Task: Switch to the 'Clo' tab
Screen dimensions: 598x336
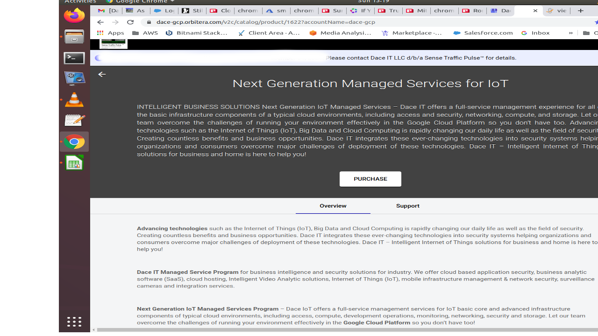Action: click(220, 11)
